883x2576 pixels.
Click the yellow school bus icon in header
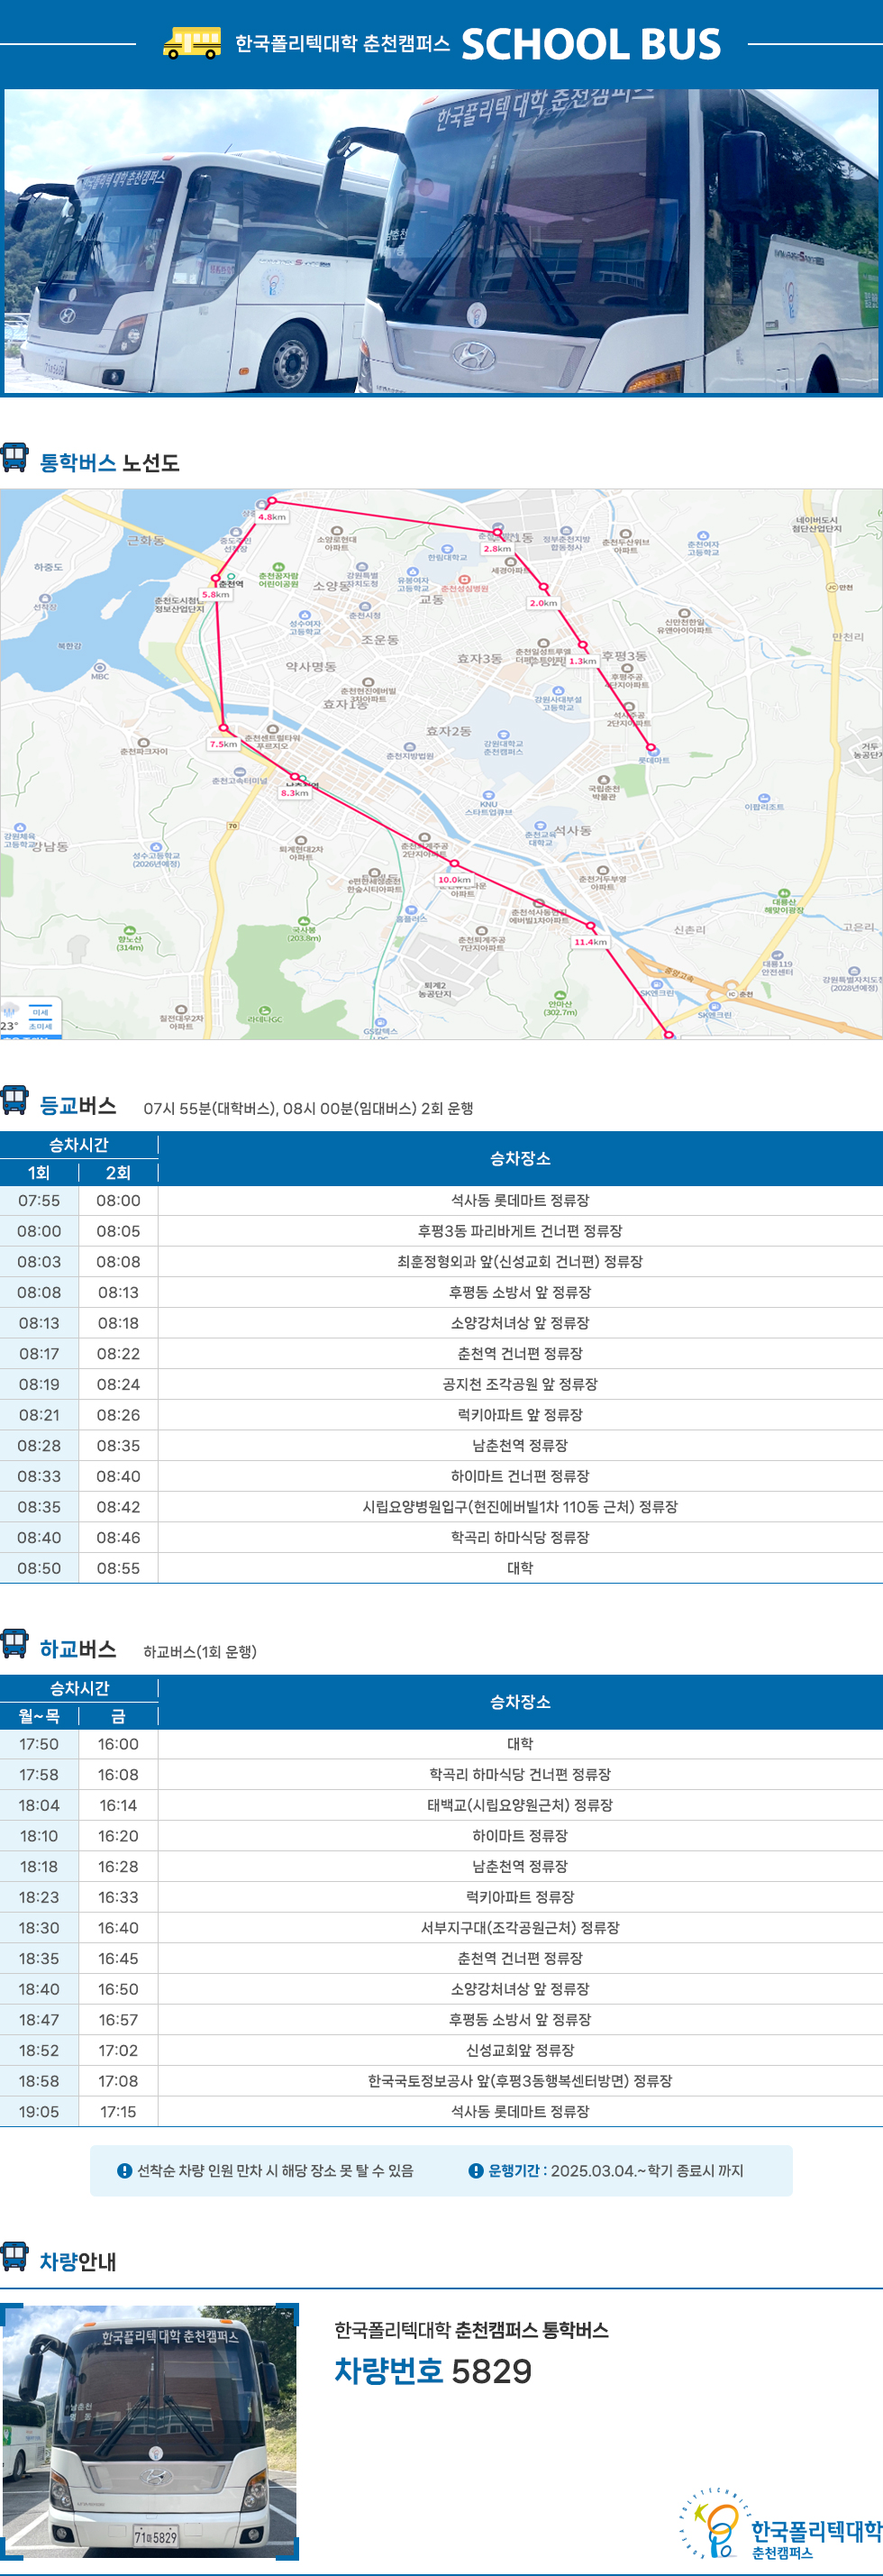tap(192, 43)
